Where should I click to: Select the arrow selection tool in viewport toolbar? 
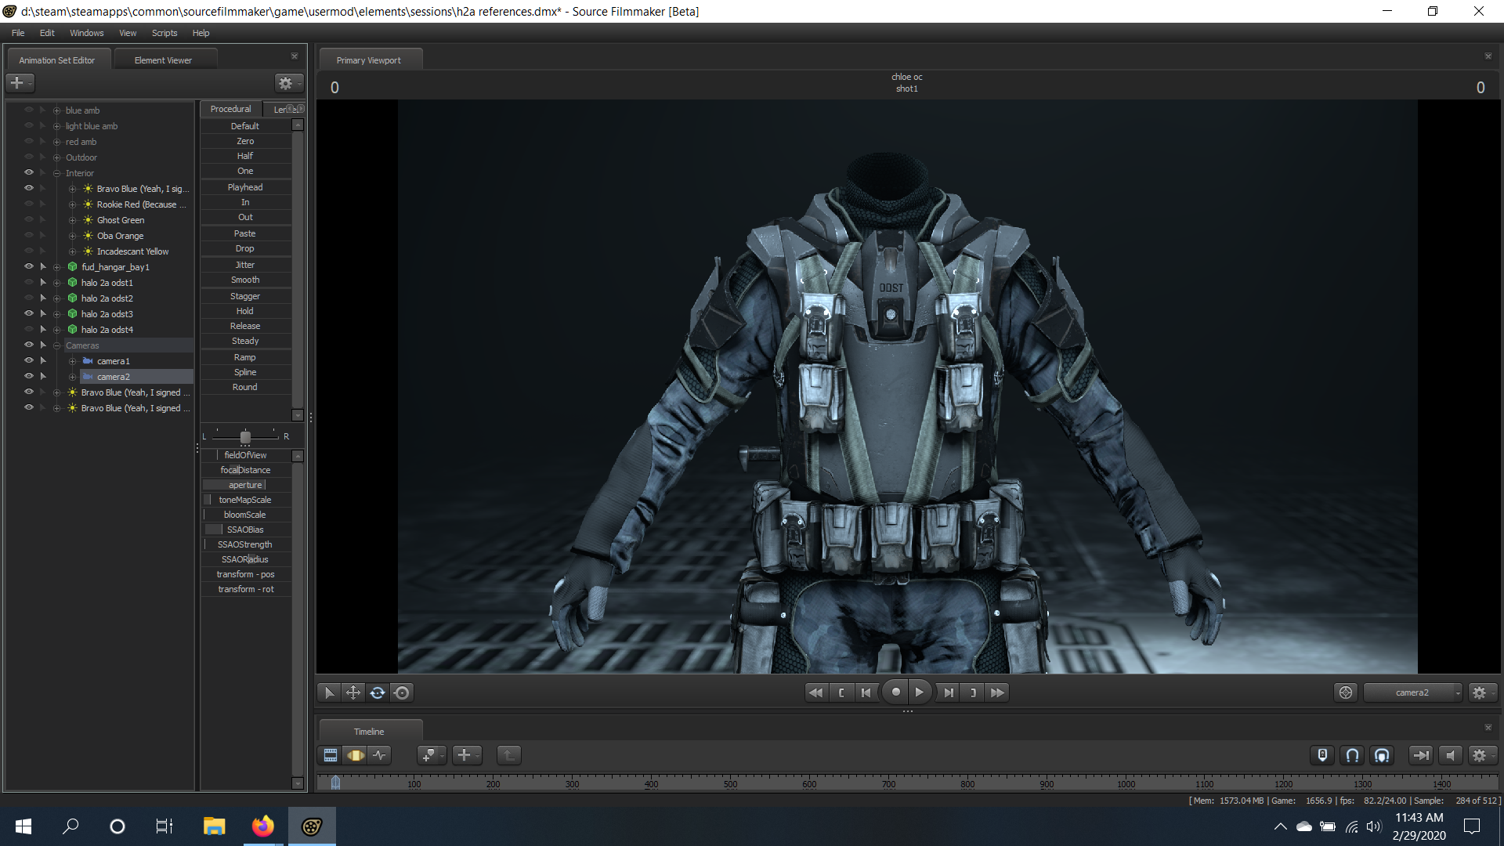tap(329, 692)
